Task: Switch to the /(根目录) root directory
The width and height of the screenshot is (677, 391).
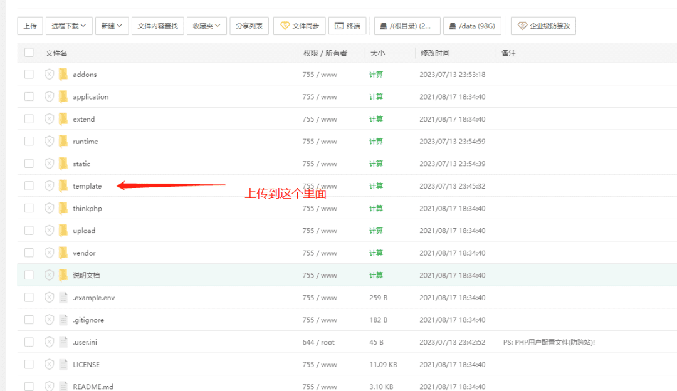Action: [407, 26]
